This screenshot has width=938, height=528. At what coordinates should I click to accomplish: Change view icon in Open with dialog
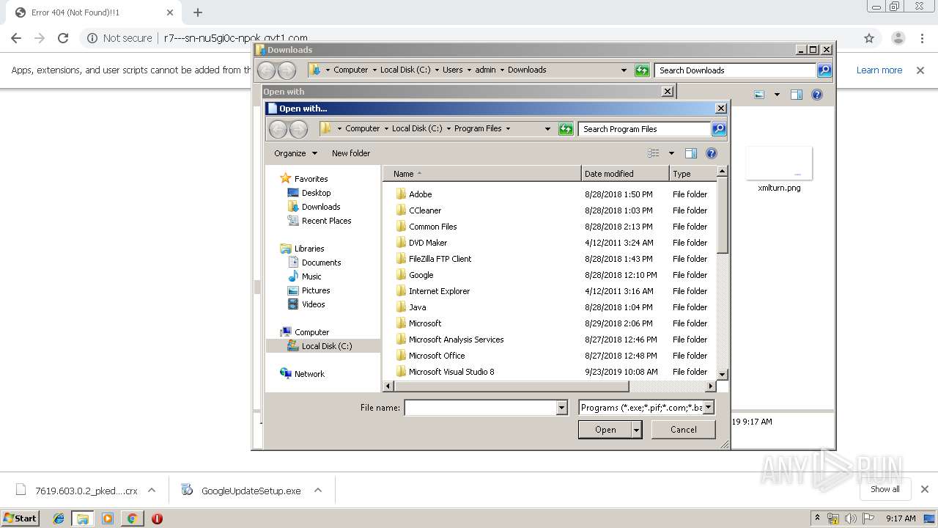point(654,153)
